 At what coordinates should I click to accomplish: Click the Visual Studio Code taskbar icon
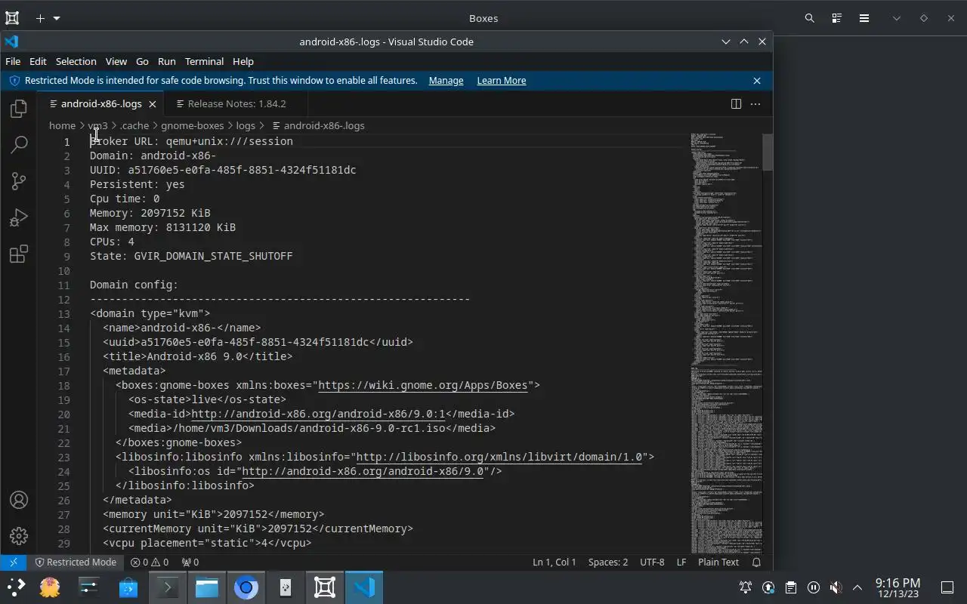[364, 587]
